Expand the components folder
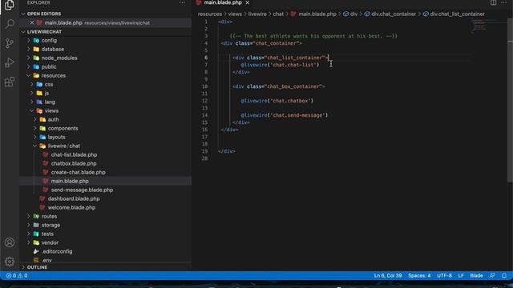 click(63, 129)
